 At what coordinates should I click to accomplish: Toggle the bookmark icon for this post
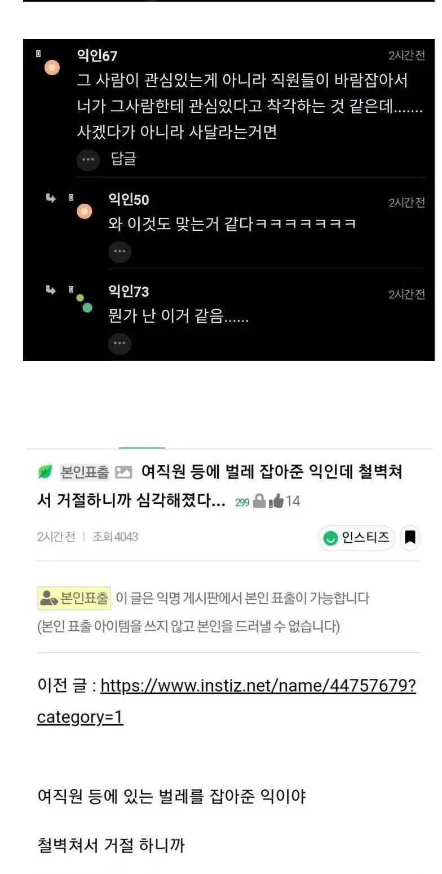pyautogui.click(x=410, y=538)
